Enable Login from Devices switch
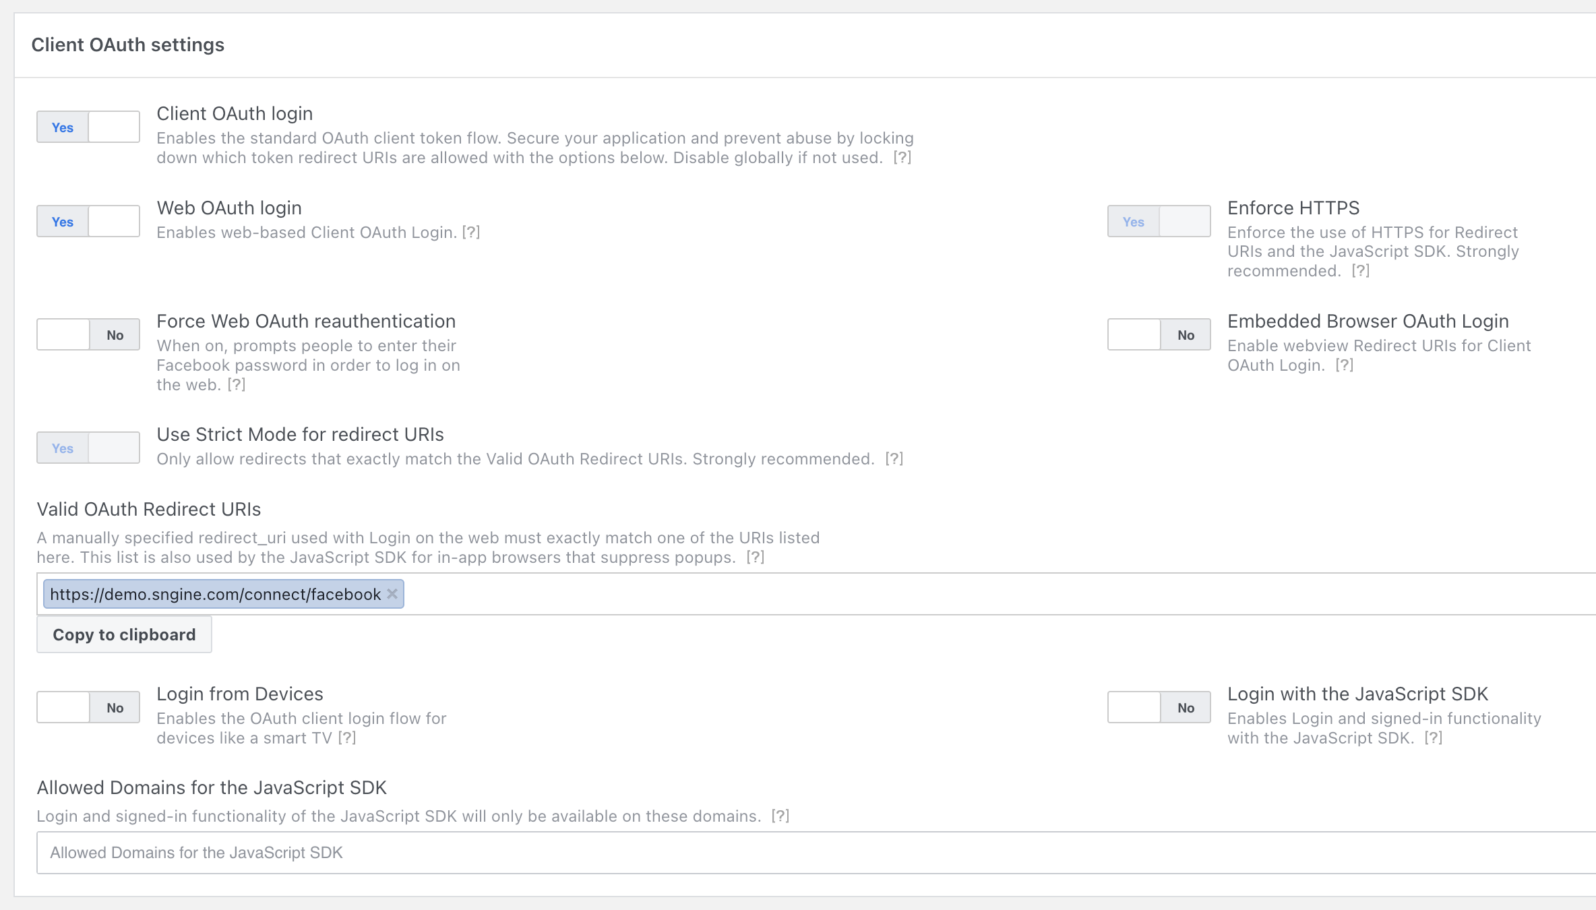Image resolution: width=1596 pixels, height=910 pixels. click(88, 707)
